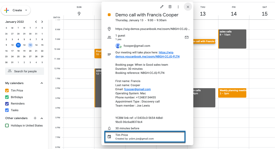Image resolution: width=275 pixels, height=149 pixels.
Task: Close the event details popup
Action: [188, 7]
